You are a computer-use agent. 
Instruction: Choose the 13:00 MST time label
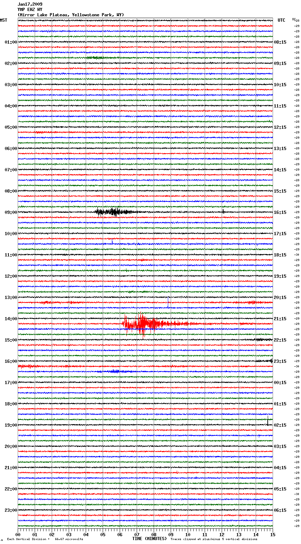click(x=11, y=298)
